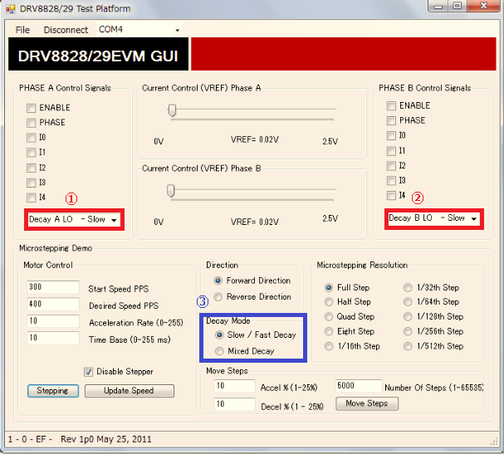Viewport: 504px width, 454px height.
Task: Select Forward Direction radio button
Action: tap(218, 281)
